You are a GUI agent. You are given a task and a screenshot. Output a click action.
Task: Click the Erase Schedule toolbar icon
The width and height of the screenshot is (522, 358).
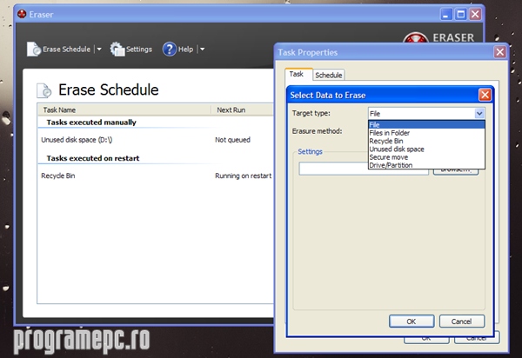[34, 50]
